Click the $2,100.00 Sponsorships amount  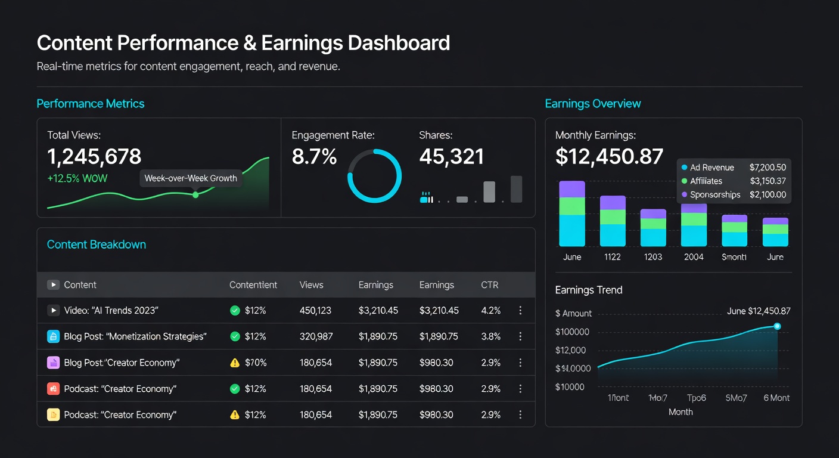(767, 195)
